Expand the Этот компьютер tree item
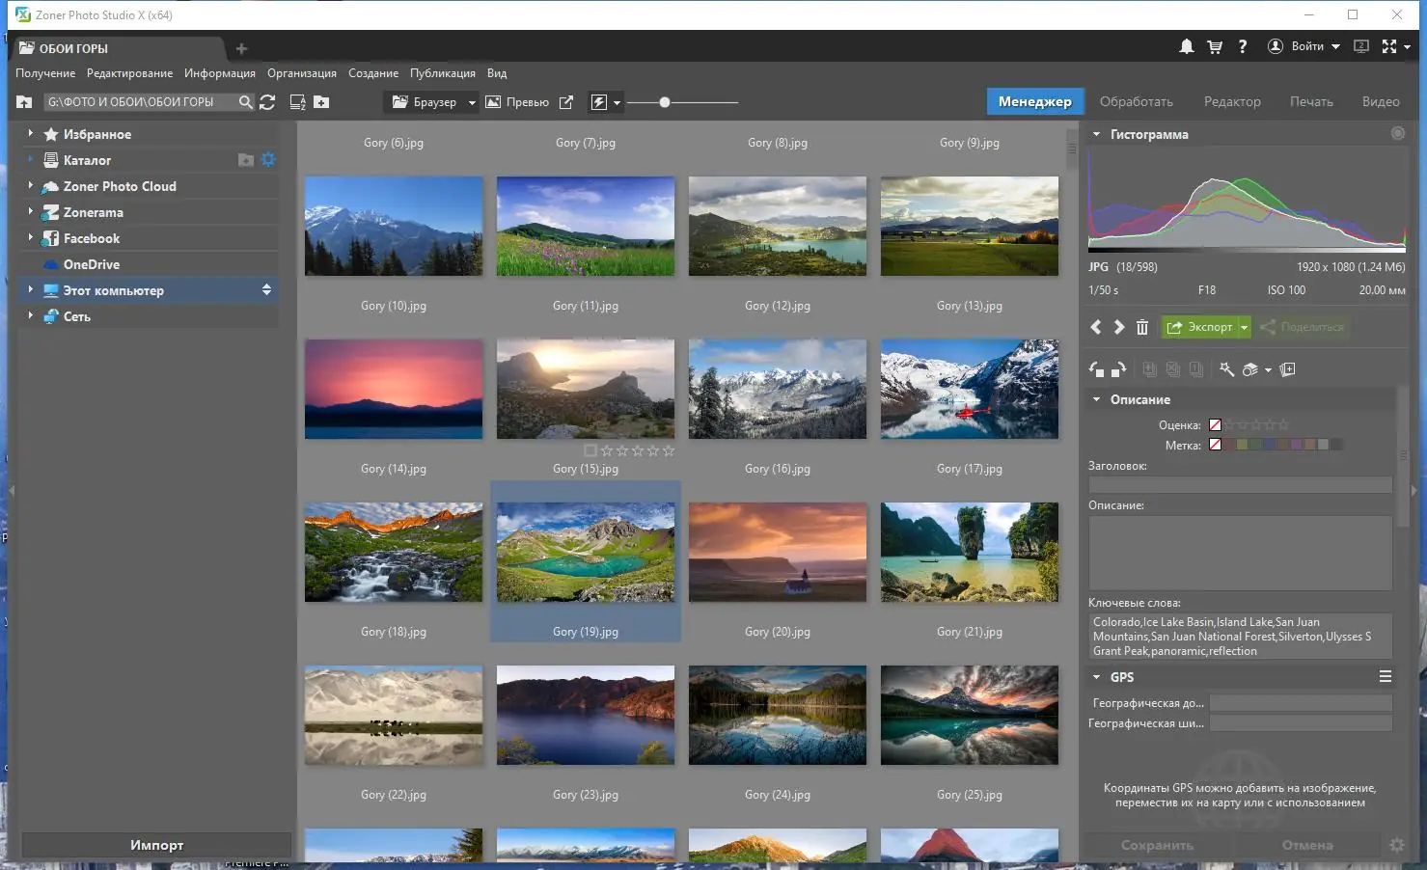1427x870 pixels. point(30,289)
